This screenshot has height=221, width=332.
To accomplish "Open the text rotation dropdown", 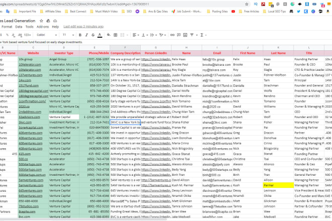I will pos(162,35).
